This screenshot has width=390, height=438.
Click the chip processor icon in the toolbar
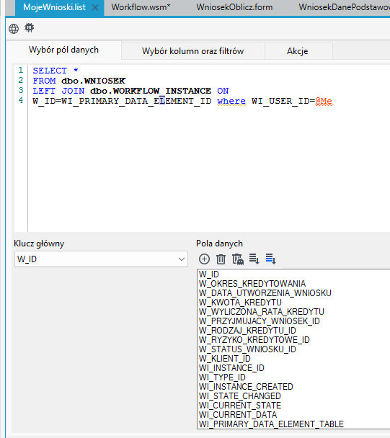click(x=29, y=28)
